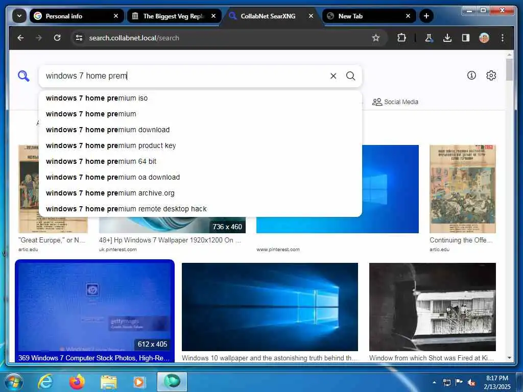Open SearXNG preferences gear icon
This screenshot has width=523, height=392.
point(491,76)
